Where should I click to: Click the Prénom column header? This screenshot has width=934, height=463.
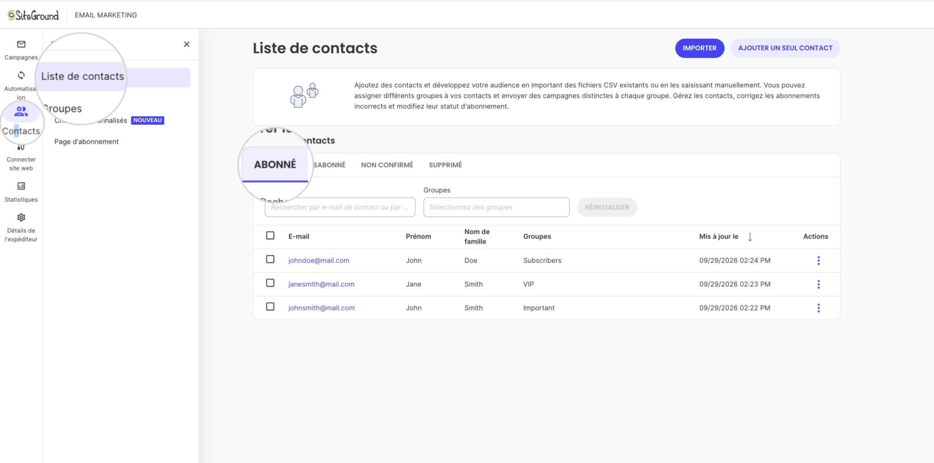[419, 237]
